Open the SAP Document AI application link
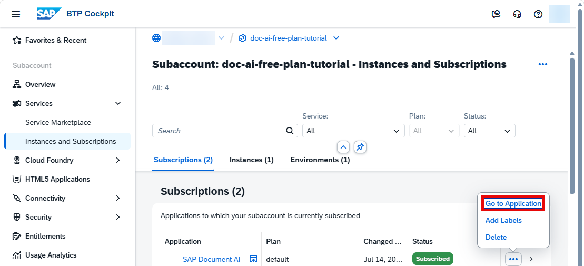Viewport: 584px width, 266px height. [211, 259]
